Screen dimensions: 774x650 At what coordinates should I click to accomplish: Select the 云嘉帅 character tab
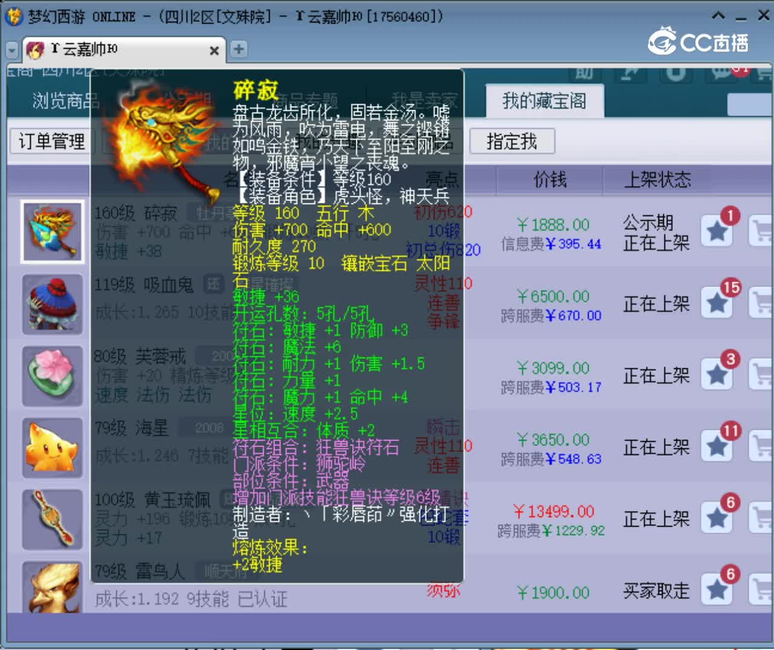[x=123, y=50]
